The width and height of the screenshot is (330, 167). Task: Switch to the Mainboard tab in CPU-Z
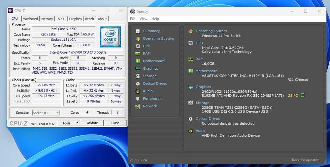click(x=30, y=19)
